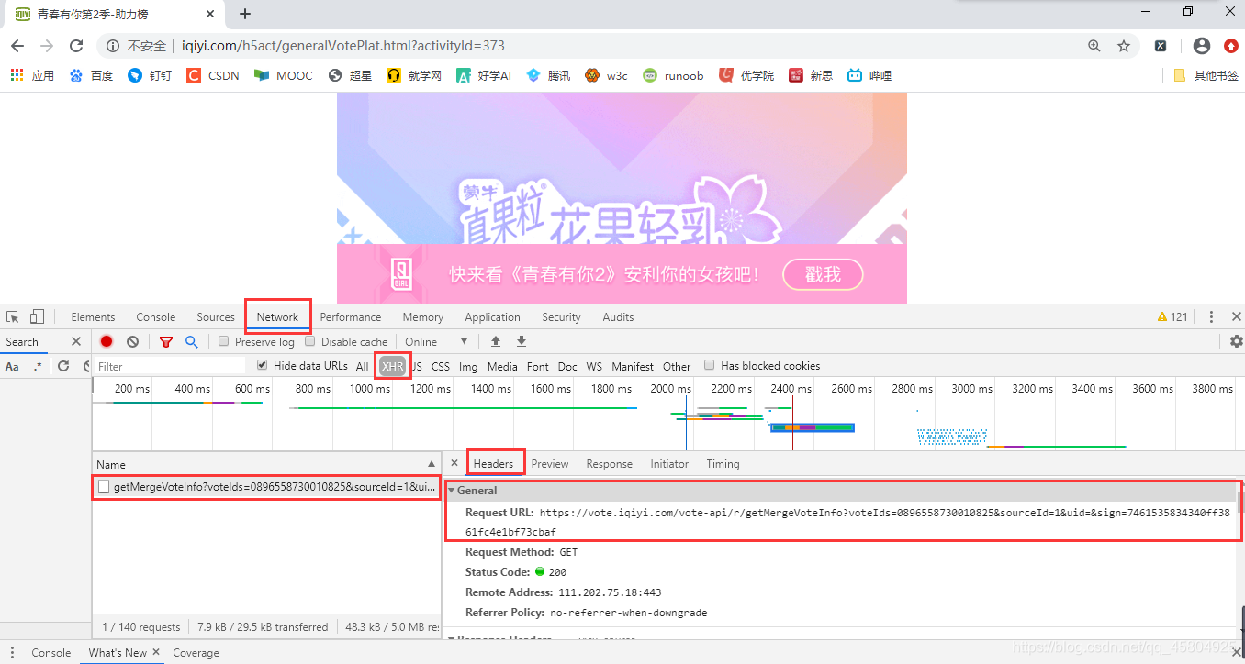Click the blue search magnifier in Network toolbar
The width and height of the screenshot is (1245, 664).
pos(191,341)
